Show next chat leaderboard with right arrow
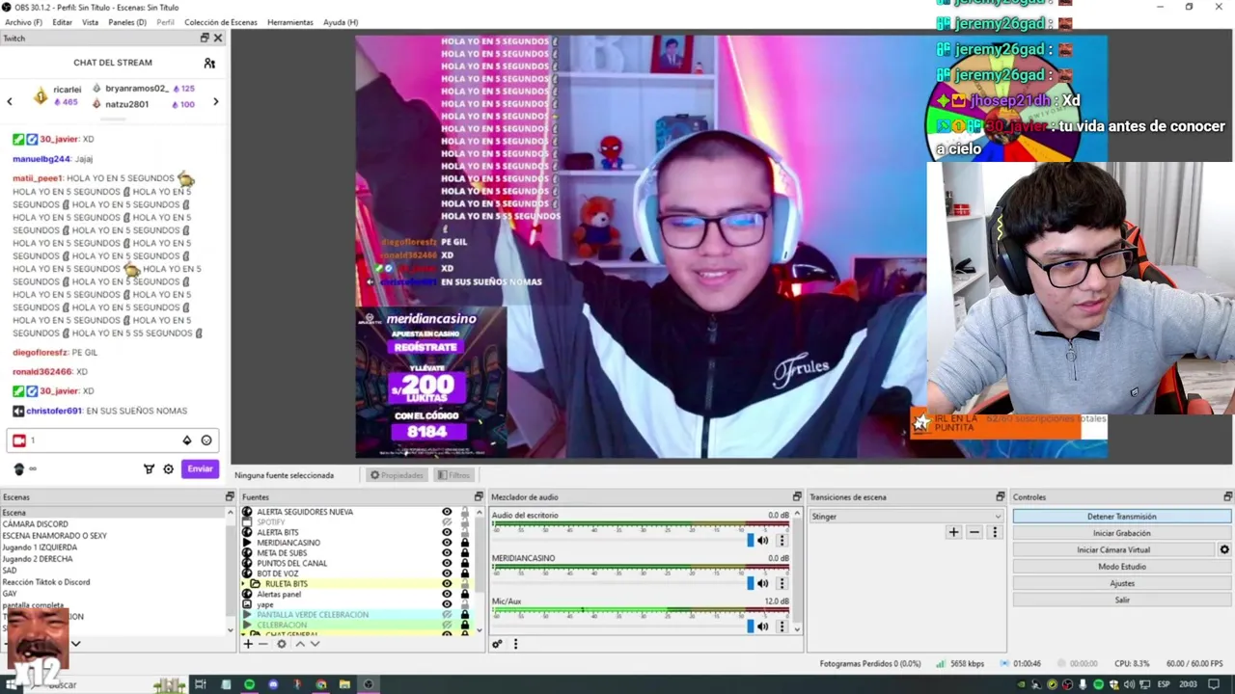Screen dimensions: 1235x694 tap(216, 101)
